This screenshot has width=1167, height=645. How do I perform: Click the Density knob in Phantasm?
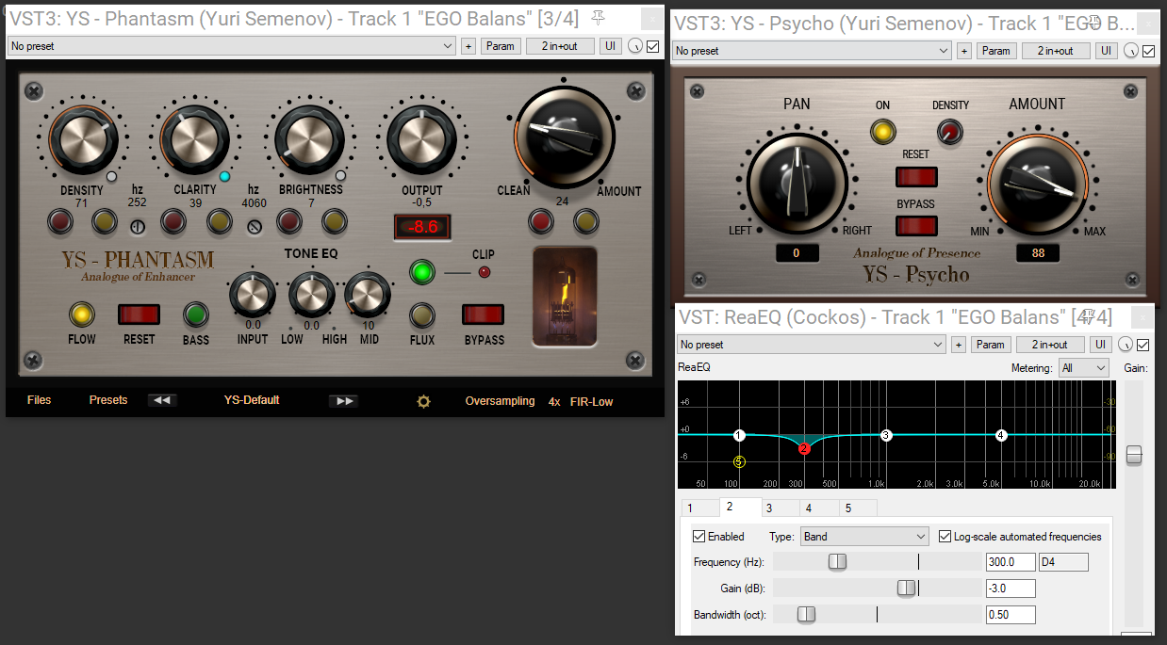pos(82,138)
